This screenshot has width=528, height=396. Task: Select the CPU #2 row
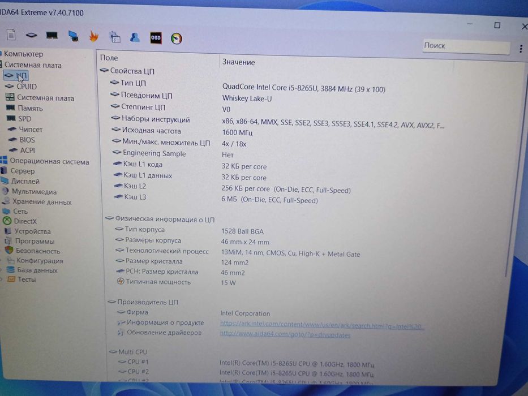[246, 372]
